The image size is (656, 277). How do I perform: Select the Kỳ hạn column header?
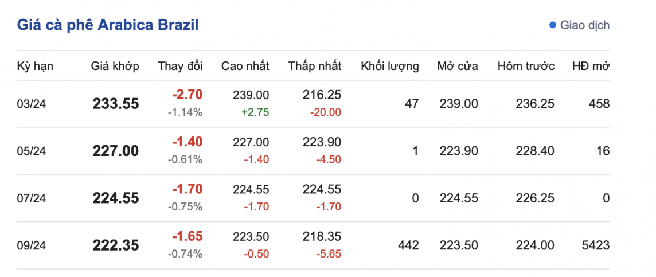(35, 66)
